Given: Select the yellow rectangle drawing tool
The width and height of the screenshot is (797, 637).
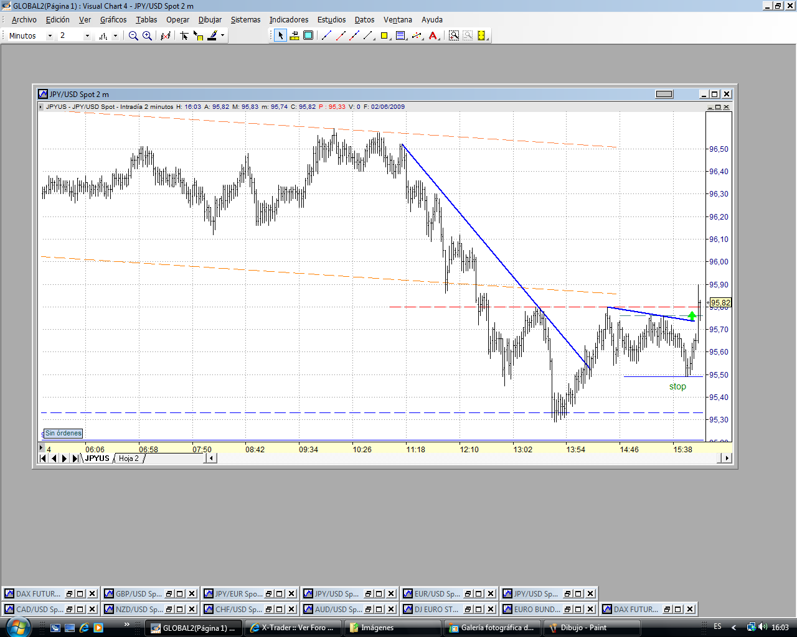Looking at the screenshot, I should (384, 35).
